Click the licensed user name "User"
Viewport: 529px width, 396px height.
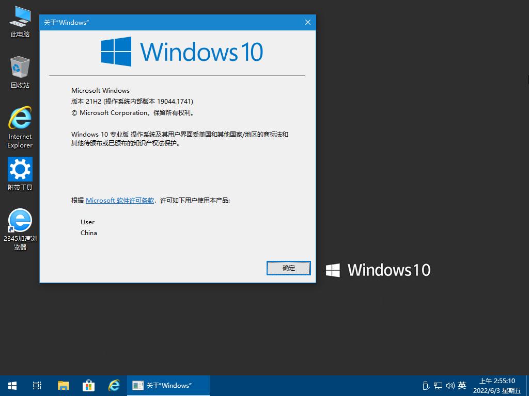tap(88, 222)
